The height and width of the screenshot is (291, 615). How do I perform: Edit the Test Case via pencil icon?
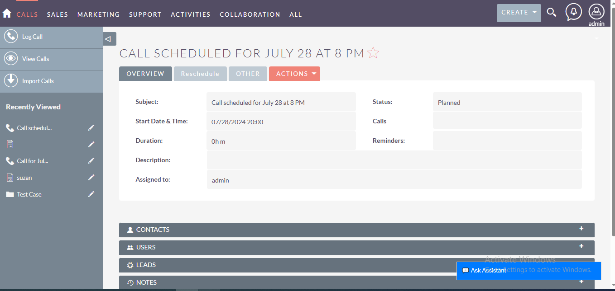[91, 194]
